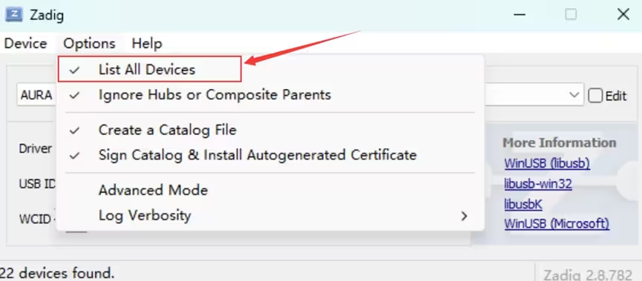The width and height of the screenshot is (642, 281).
Task: Uncheck Ignore Hubs or Composite Parents
Action: coord(270,95)
